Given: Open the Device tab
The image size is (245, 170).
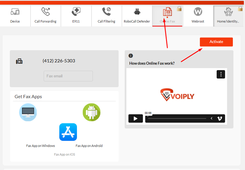Looking at the screenshot, I should click(15, 16).
